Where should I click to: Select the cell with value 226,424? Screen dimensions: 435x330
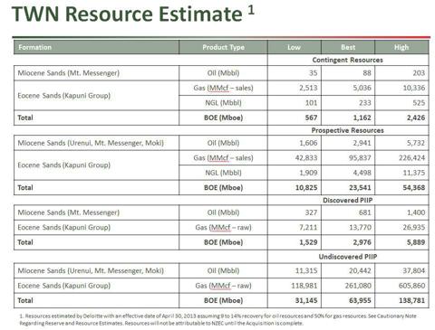(401, 158)
